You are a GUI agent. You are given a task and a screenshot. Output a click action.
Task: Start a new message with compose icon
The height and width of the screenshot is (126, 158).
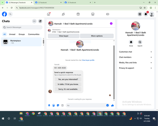coord(40,21)
